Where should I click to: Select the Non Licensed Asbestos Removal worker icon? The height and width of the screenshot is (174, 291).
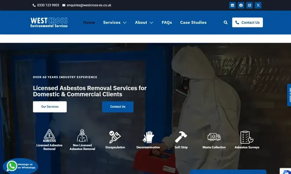[x=82, y=136]
